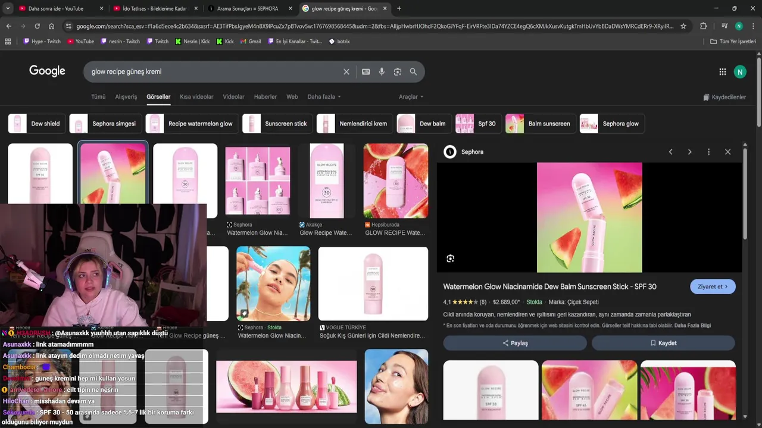
Task: Open the Gmail bookmark
Action: pos(251,42)
